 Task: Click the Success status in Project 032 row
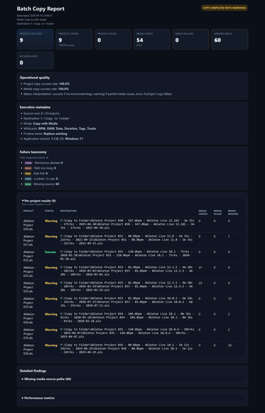[x=50, y=252]
